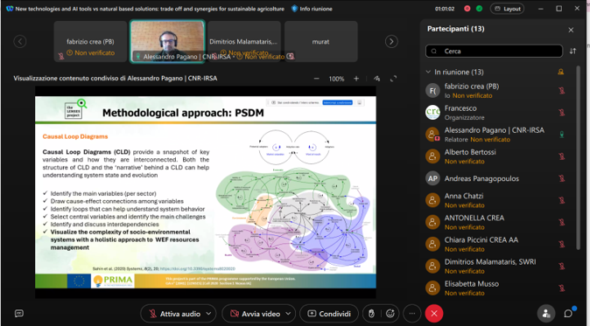Viewport: 590px width, 326px height.
Task: Zoom out the shared content
Action: click(x=317, y=79)
